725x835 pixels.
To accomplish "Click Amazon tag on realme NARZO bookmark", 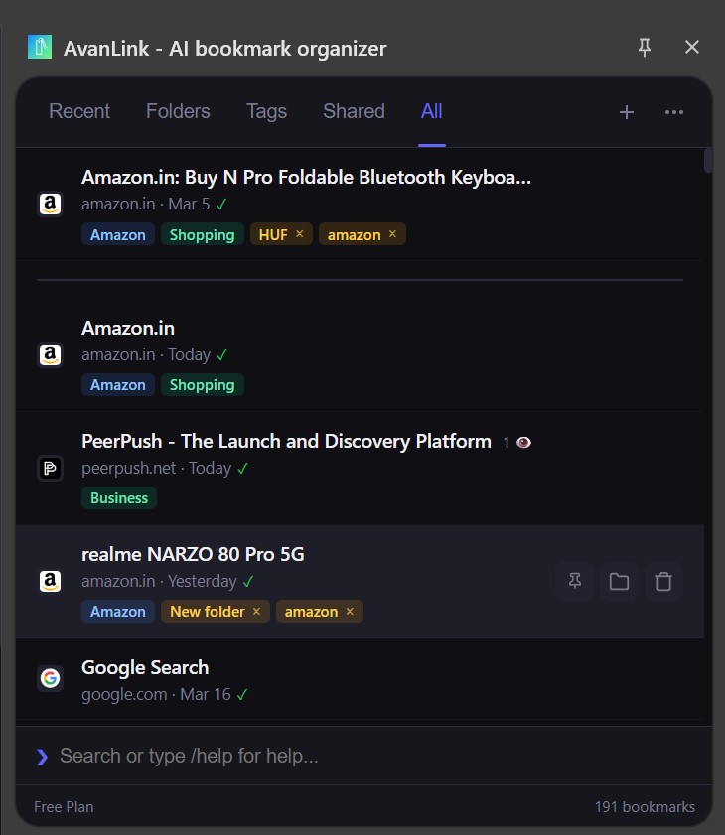I will point(118,612).
